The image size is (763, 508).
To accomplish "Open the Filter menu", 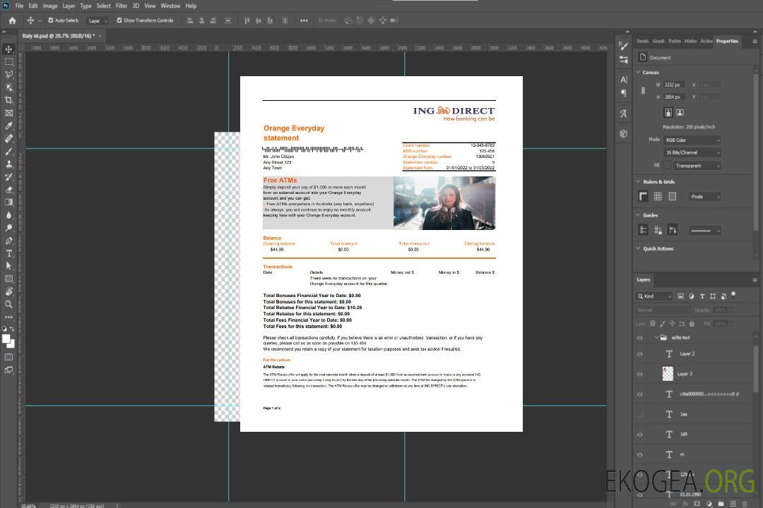I will 122,6.
